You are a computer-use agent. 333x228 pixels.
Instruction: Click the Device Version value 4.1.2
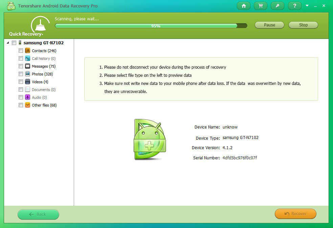227,148
